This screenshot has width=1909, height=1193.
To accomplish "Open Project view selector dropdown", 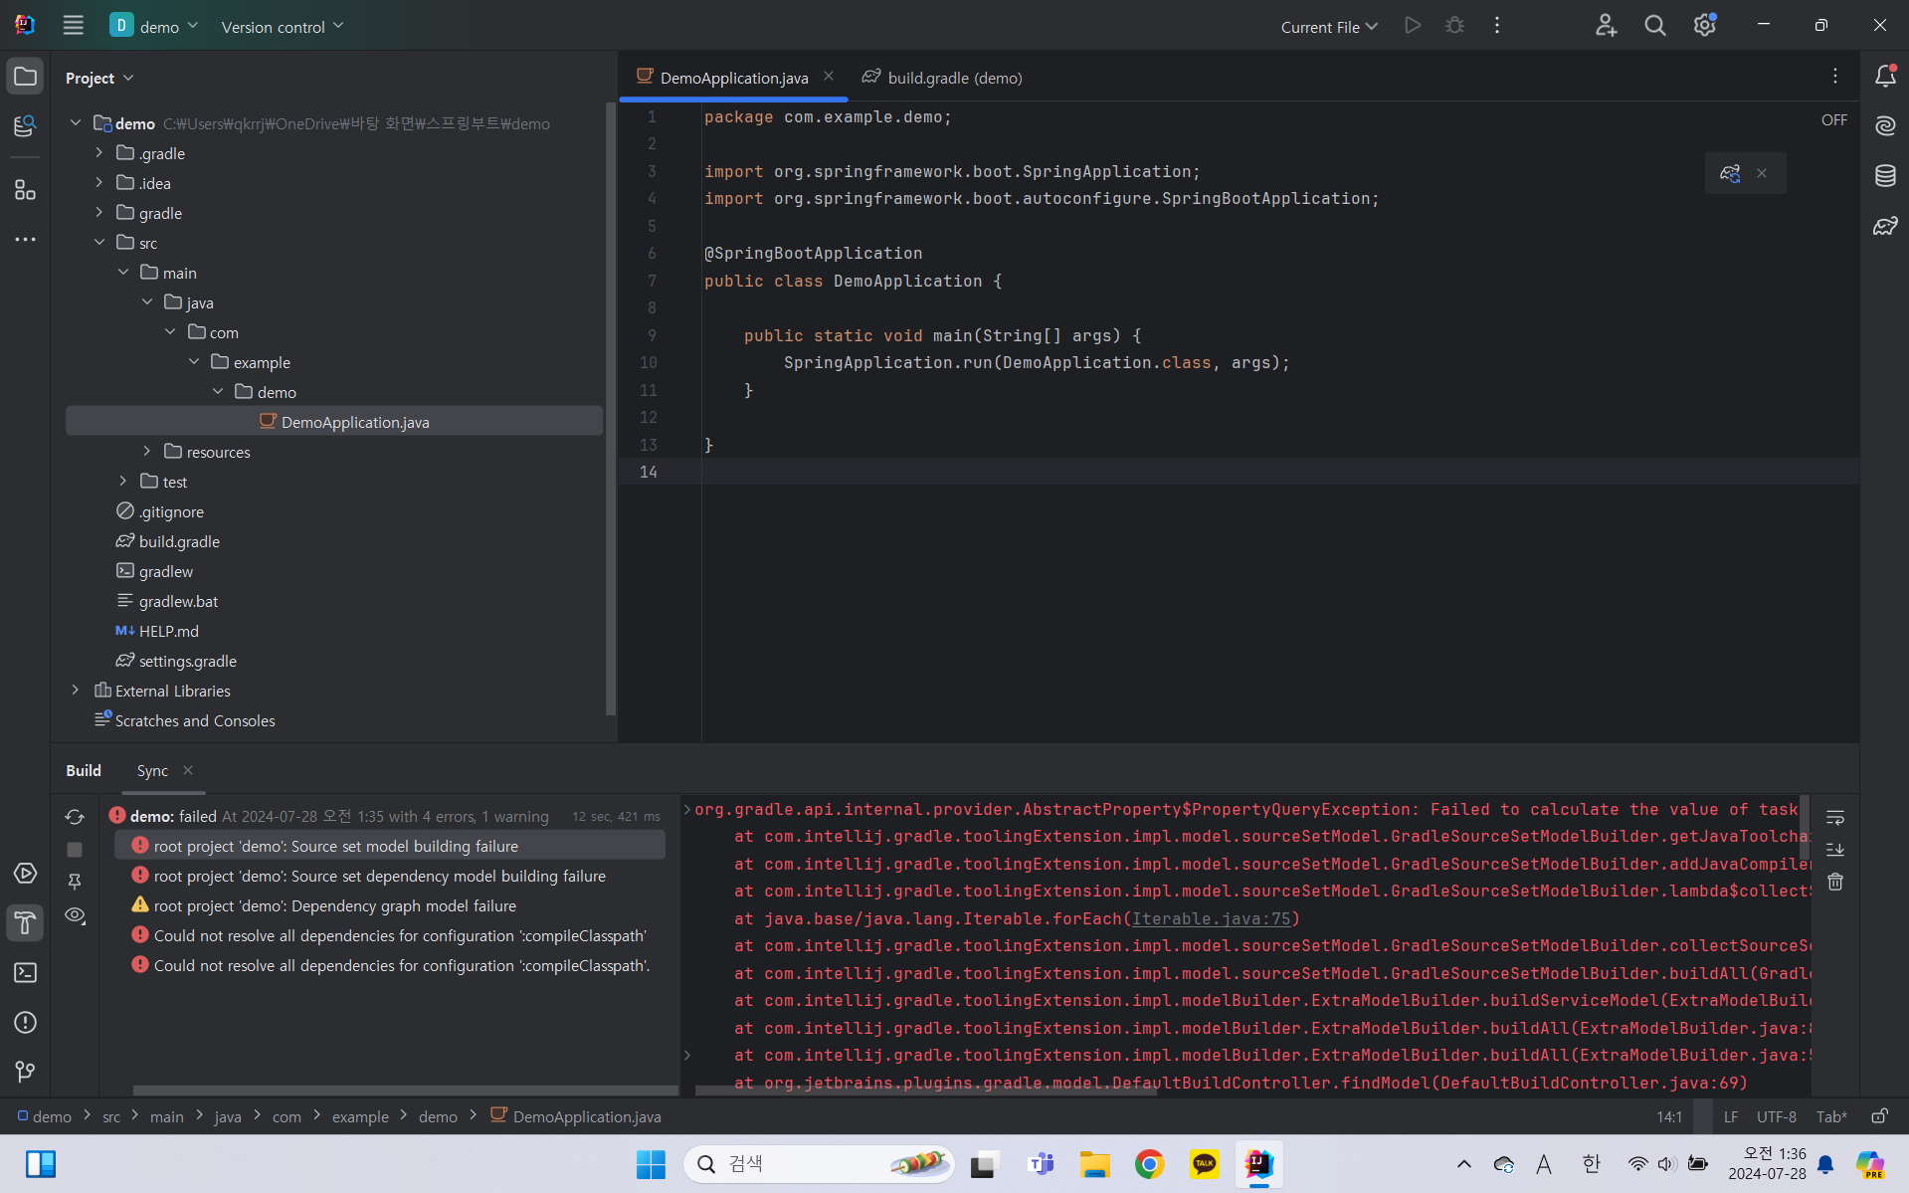I will pos(99,78).
